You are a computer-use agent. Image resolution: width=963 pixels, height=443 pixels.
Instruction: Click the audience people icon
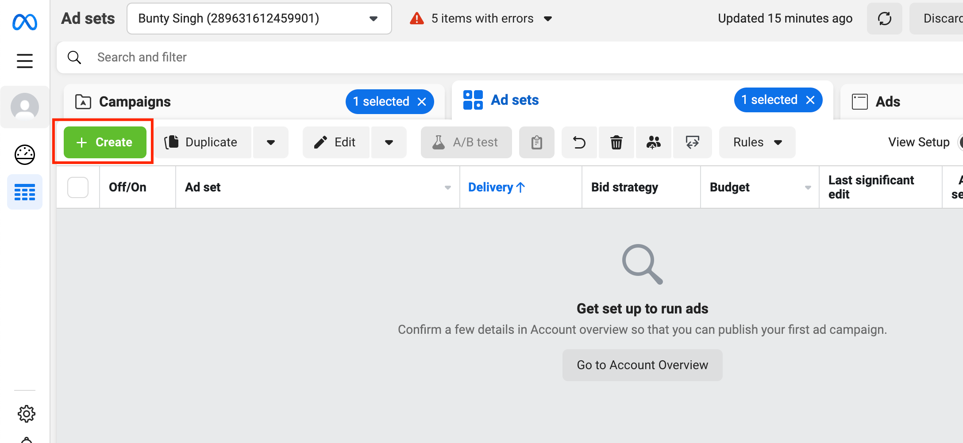coord(654,142)
